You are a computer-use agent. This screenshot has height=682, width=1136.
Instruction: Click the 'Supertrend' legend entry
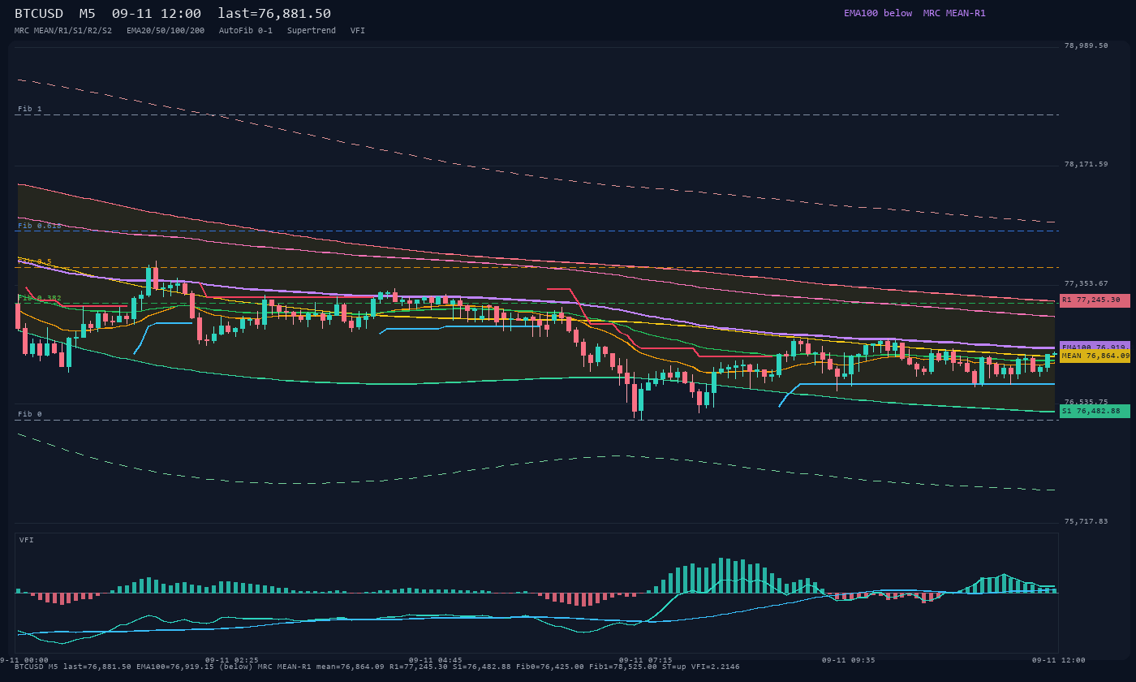(312, 30)
